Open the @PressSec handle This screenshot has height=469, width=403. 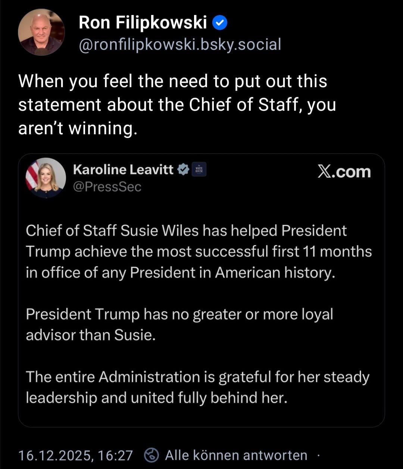click(107, 187)
